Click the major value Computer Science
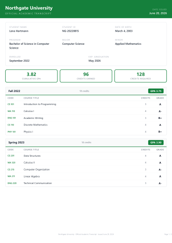 point(73,44)
